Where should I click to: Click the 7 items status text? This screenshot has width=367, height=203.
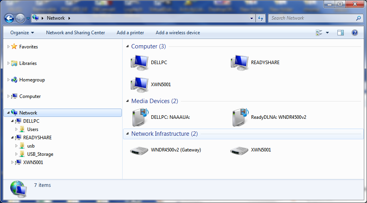click(42, 185)
